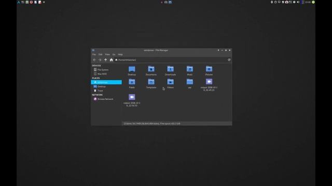332x186 pixels.
Task: Click the volume icon in system tray
Action: (x=298, y=2)
